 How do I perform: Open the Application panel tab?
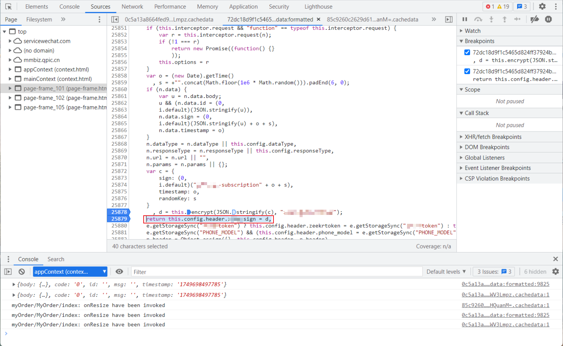click(243, 7)
